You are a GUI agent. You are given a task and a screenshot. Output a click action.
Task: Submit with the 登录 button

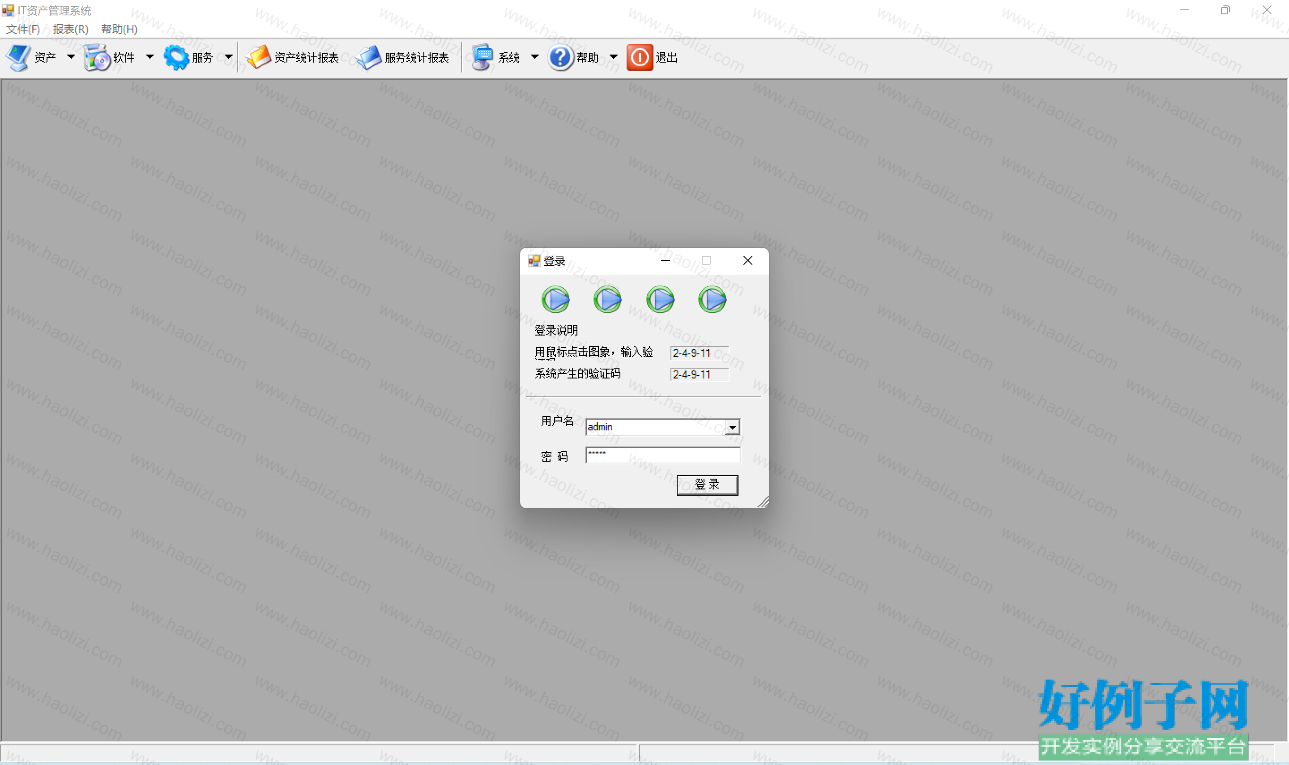point(708,484)
